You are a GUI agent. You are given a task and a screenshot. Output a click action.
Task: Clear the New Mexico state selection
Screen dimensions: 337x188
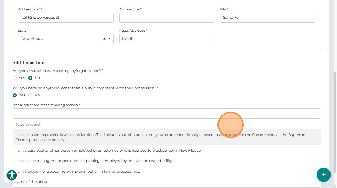point(104,39)
